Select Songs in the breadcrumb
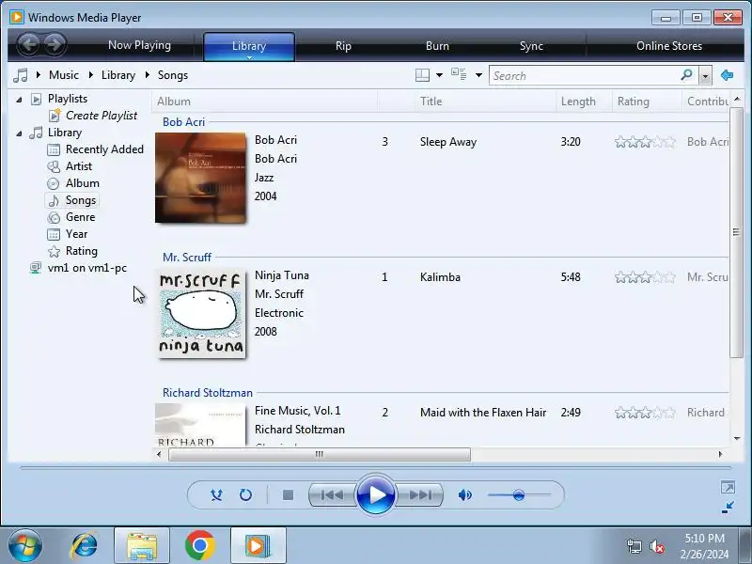This screenshot has width=752, height=564. 173,75
